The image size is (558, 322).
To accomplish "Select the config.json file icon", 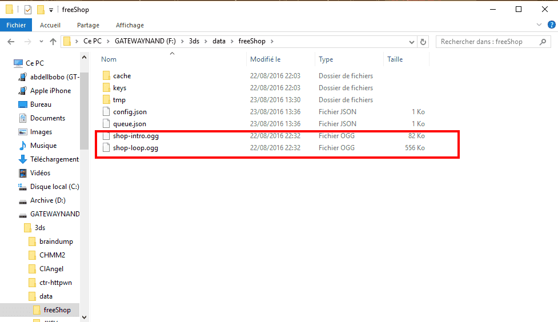I will point(106,112).
